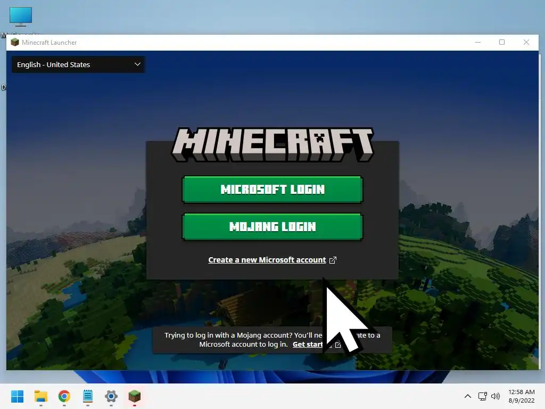Open the Windows Start menu
This screenshot has height=409, width=545.
(17, 396)
